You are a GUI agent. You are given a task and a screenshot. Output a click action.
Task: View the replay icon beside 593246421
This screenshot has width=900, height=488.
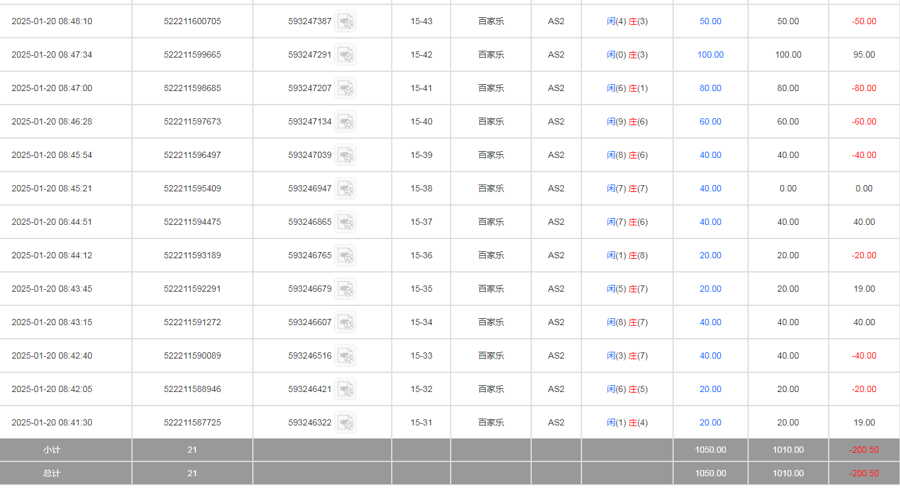pos(345,390)
